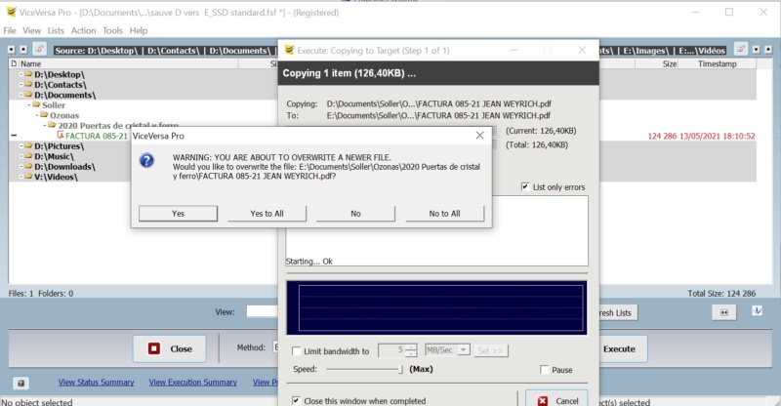
Task: Open the Action menu
Action: [83, 30]
